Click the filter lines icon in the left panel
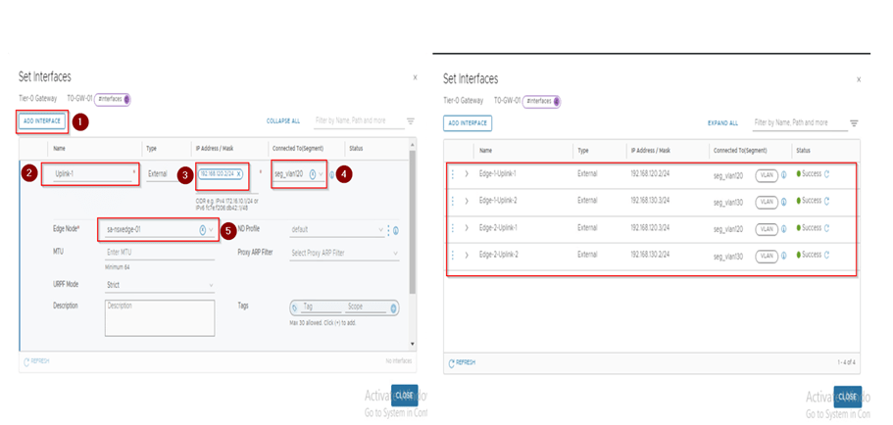 pos(410,121)
